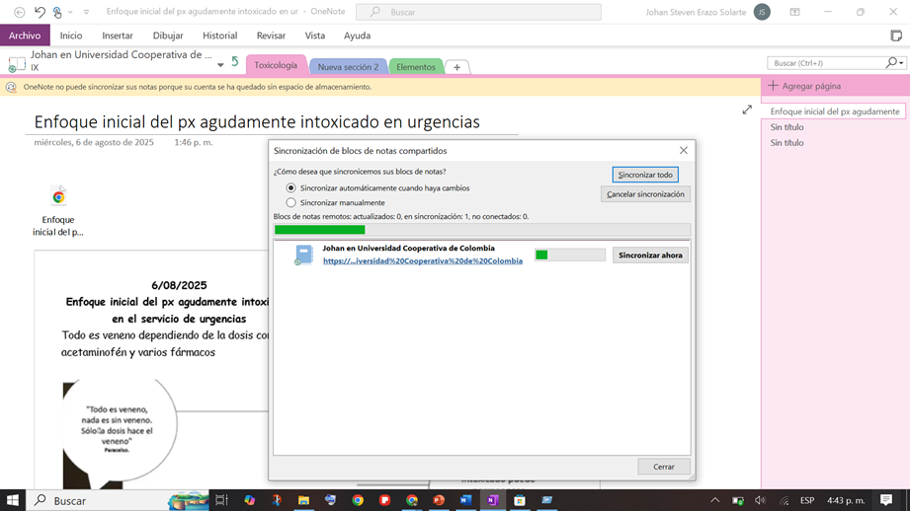Screen dimensions: 910x511
Task: Click Sincronizar ahora for Johan notebook
Action: [x=650, y=255]
